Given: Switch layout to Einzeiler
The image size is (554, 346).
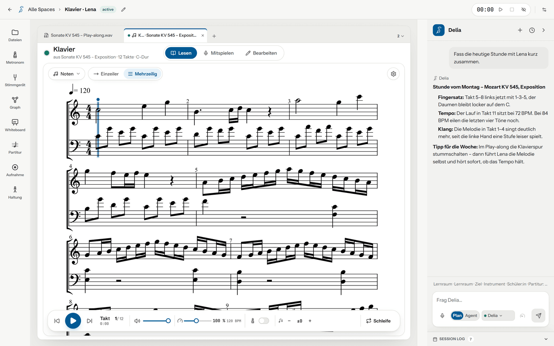Looking at the screenshot, I should point(106,74).
